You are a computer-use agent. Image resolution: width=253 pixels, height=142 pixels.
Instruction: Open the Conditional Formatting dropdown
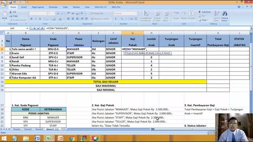(145, 16)
